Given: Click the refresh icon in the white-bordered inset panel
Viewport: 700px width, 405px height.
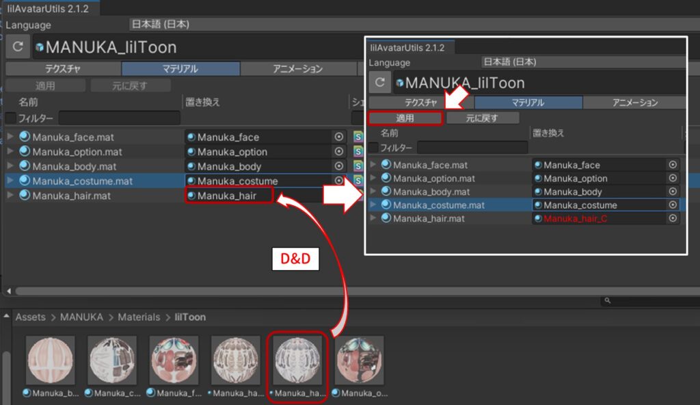Looking at the screenshot, I should pyautogui.click(x=380, y=83).
